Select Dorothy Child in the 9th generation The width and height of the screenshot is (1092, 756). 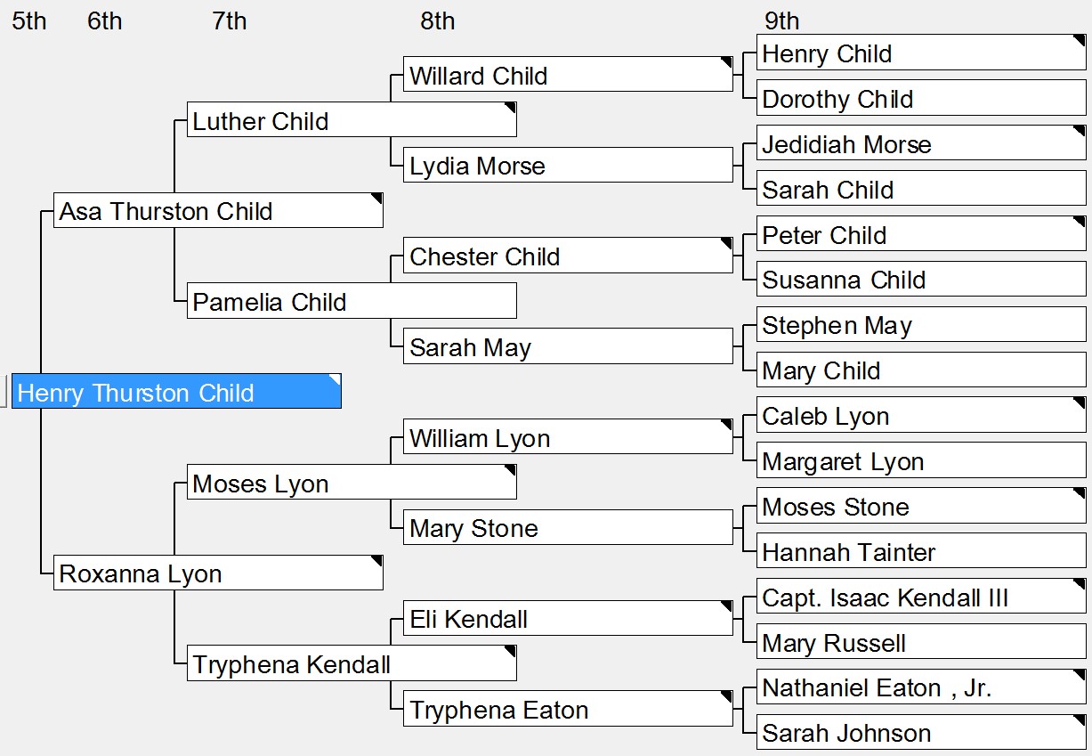click(921, 98)
